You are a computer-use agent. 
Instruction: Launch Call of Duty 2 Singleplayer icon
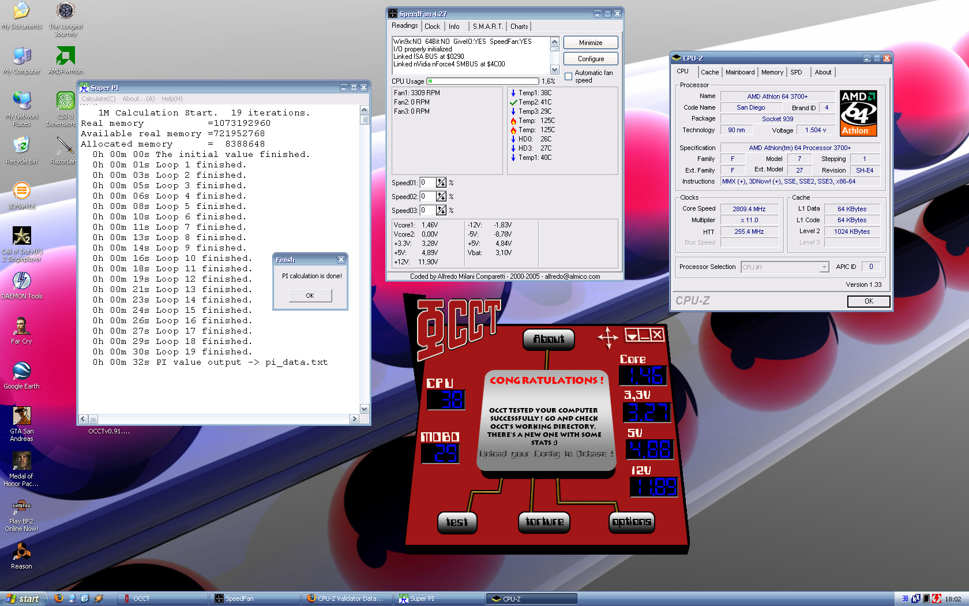(21, 244)
